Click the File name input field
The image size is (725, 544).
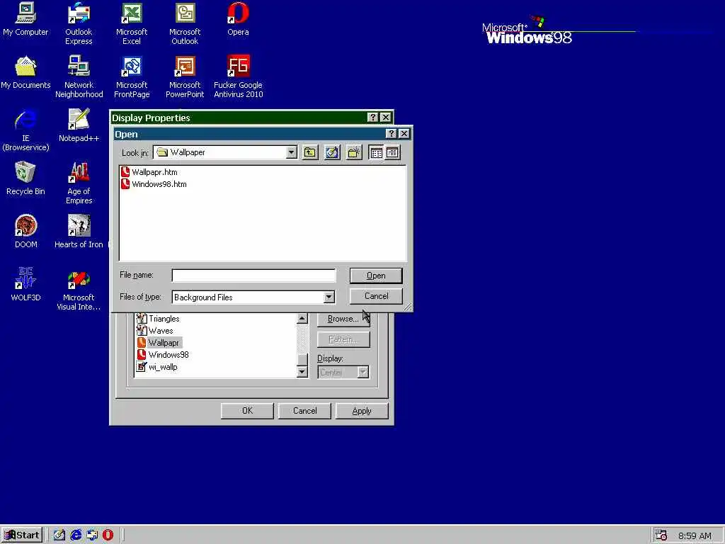253,276
